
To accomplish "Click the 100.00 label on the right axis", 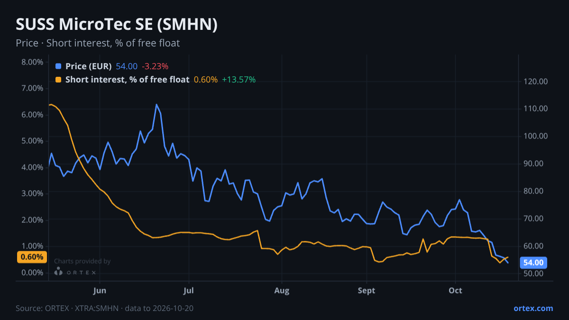I will click(535, 136).
